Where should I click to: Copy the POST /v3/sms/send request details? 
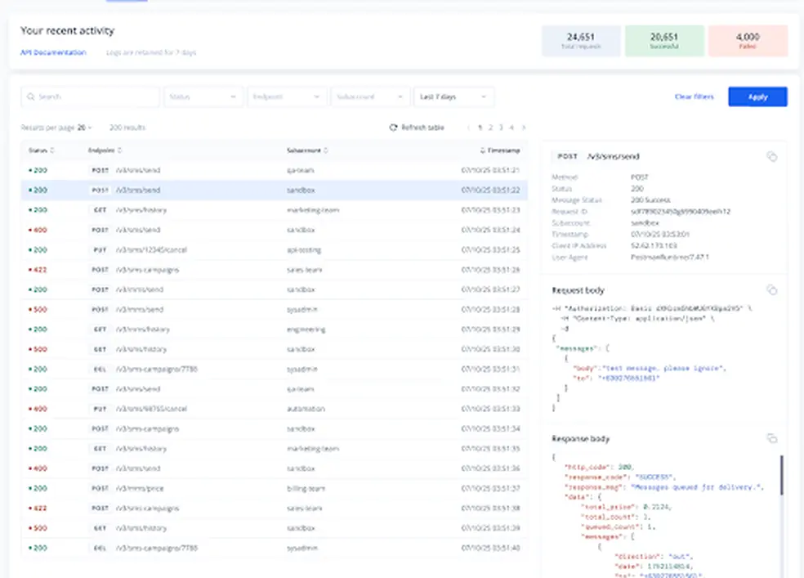tap(771, 156)
